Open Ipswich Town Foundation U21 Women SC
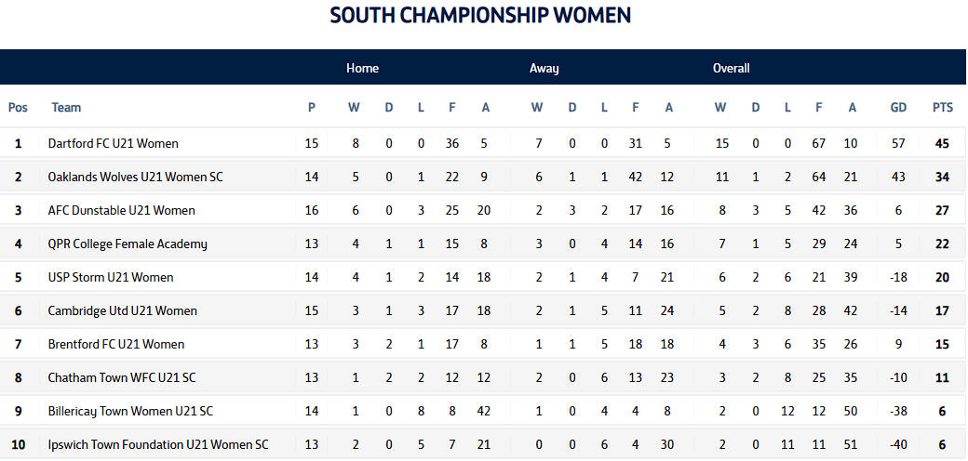 pos(158,444)
